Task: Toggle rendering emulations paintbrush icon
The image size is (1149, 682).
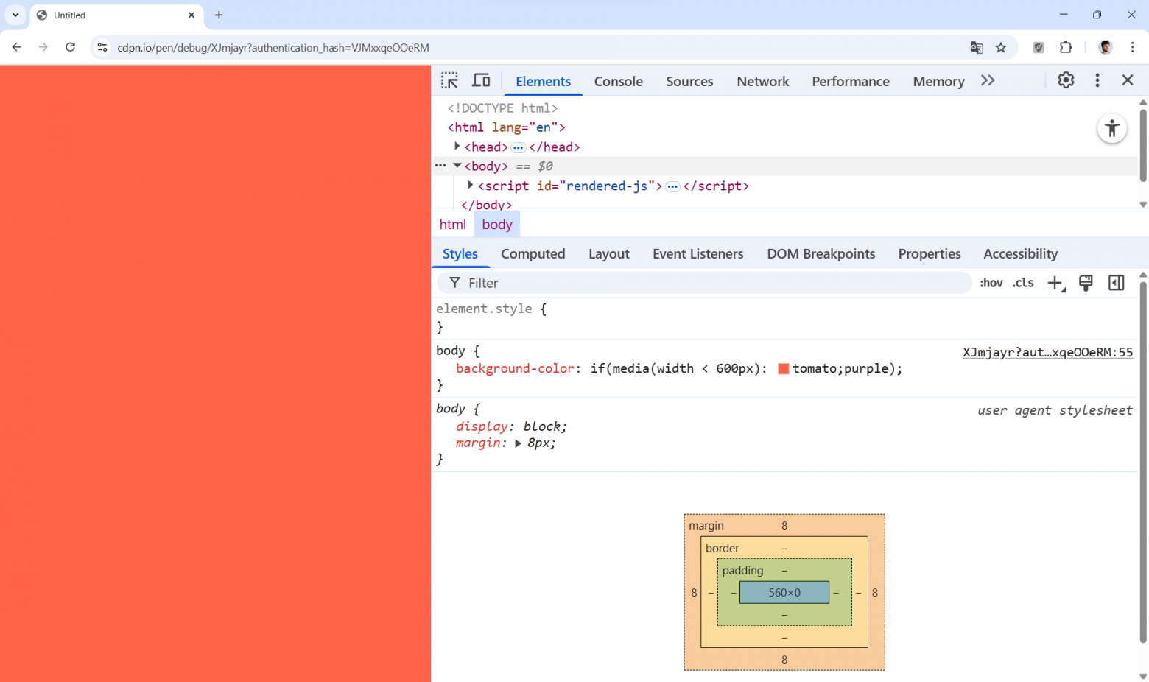Action: (x=1086, y=283)
